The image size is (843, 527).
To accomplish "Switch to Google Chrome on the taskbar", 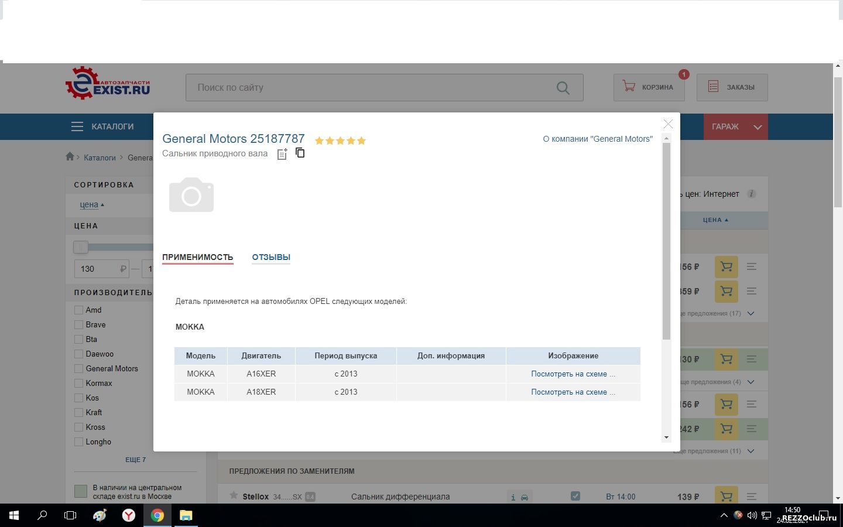I will click(157, 515).
